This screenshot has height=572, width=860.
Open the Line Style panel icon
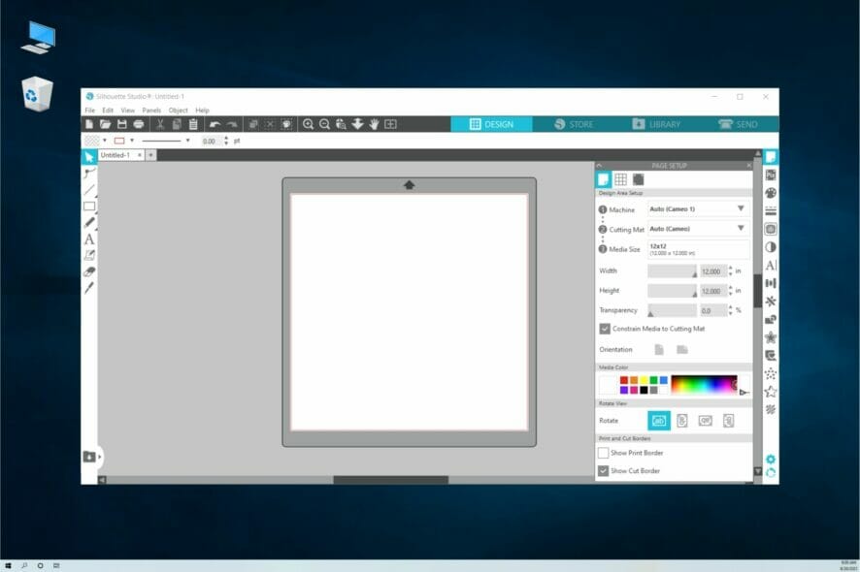pos(771,211)
